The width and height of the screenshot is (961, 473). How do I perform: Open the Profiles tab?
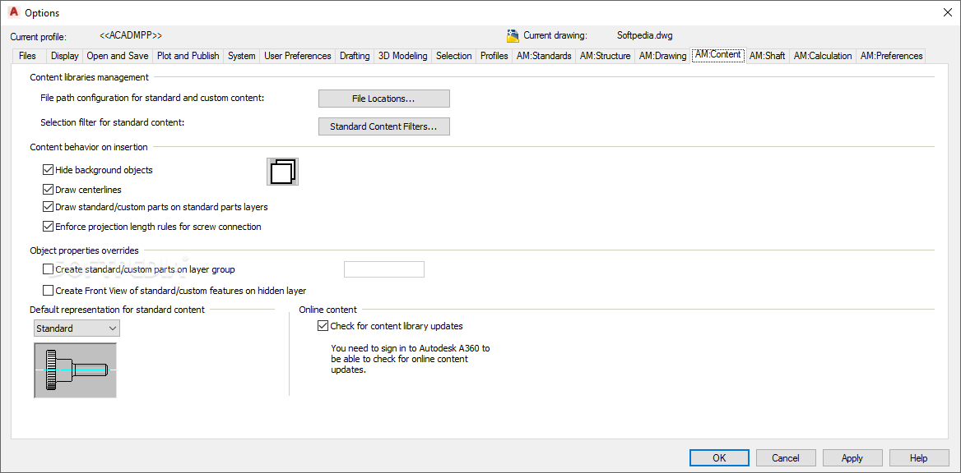click(x=494, y=56)
